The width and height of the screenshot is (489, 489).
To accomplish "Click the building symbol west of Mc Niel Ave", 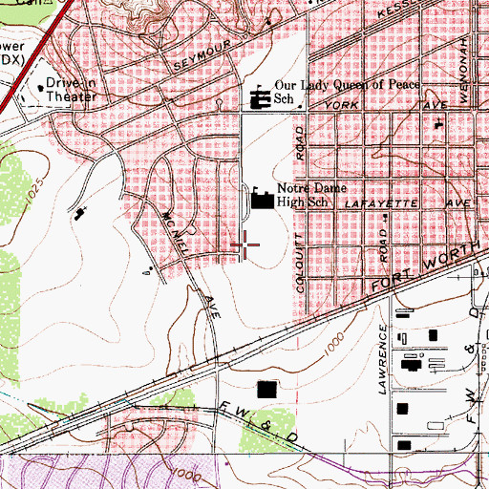I will (x=80, y=214).
